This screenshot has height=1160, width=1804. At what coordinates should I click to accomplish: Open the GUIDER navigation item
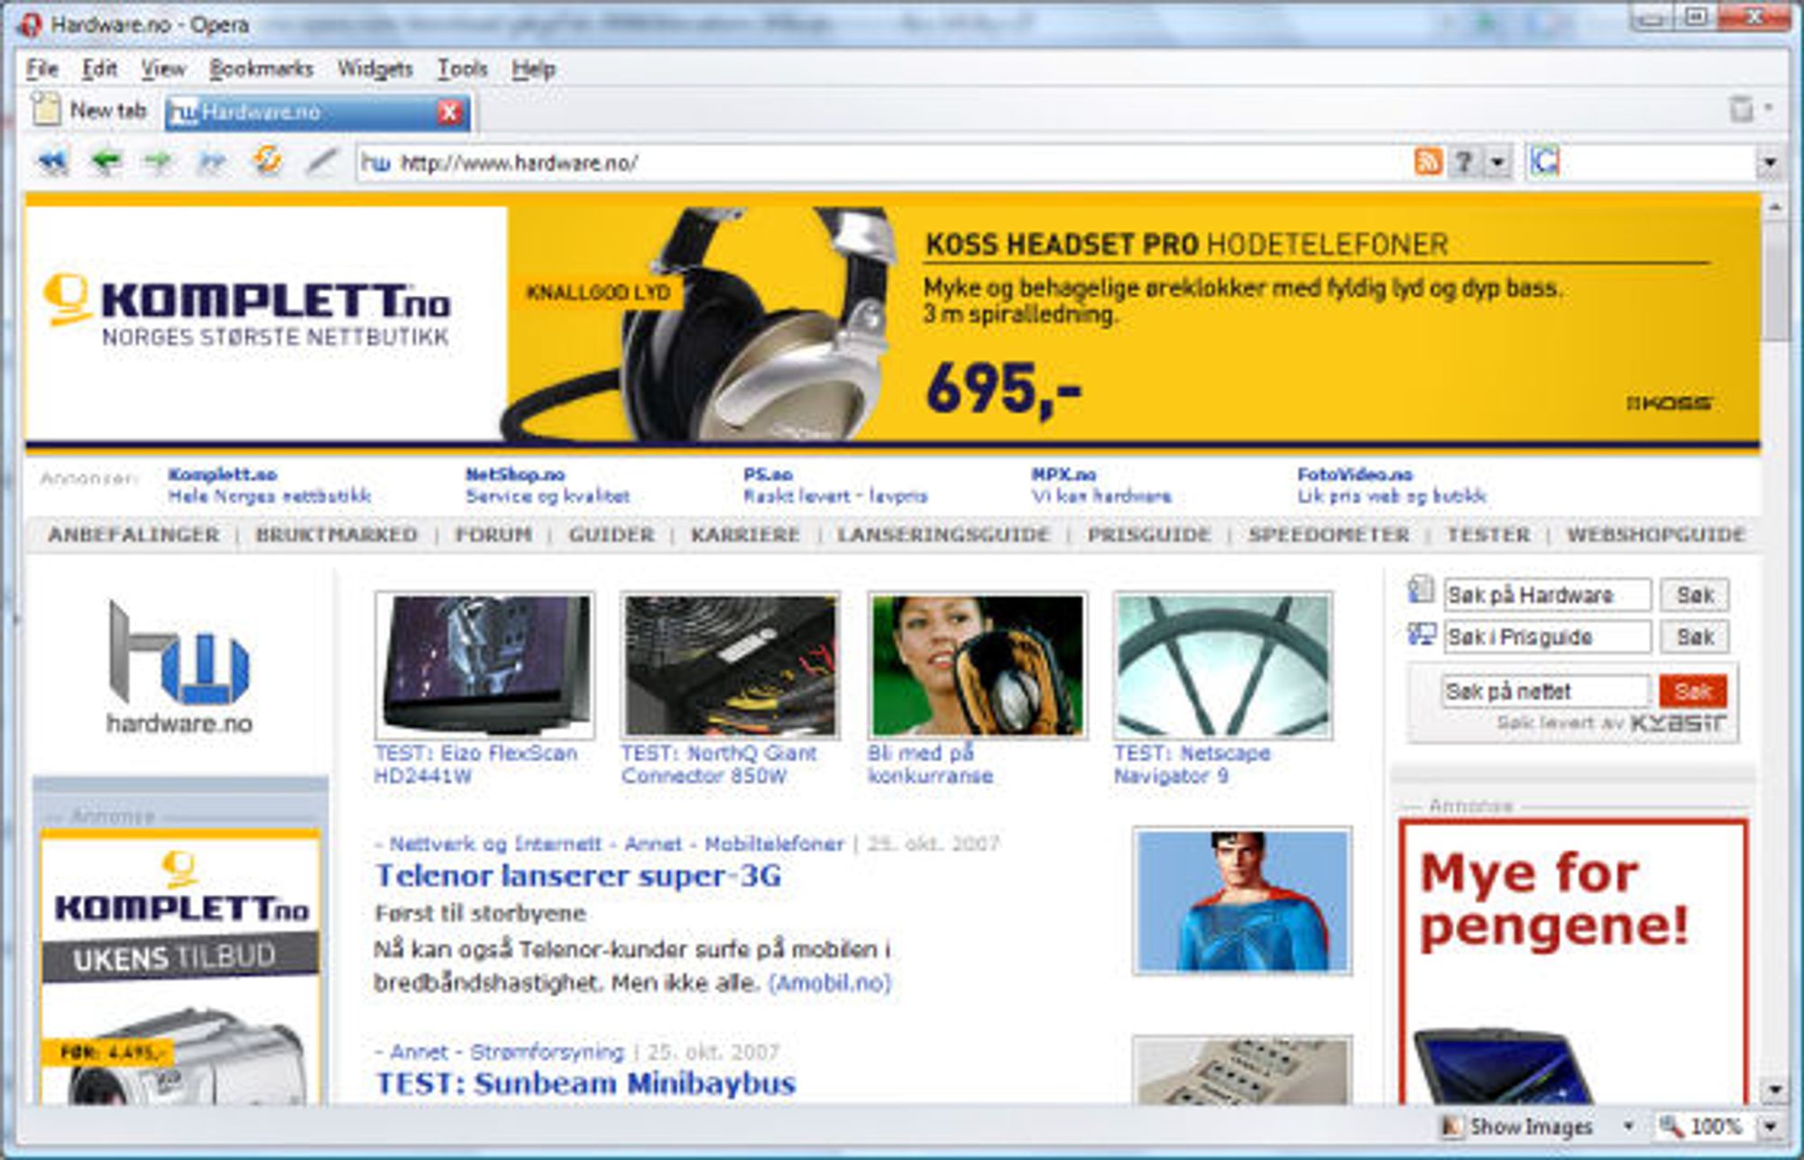tap(612, 535)
